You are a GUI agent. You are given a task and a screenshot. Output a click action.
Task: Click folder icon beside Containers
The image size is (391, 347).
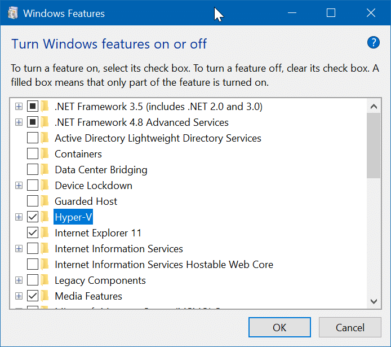[x=45, y=154]
